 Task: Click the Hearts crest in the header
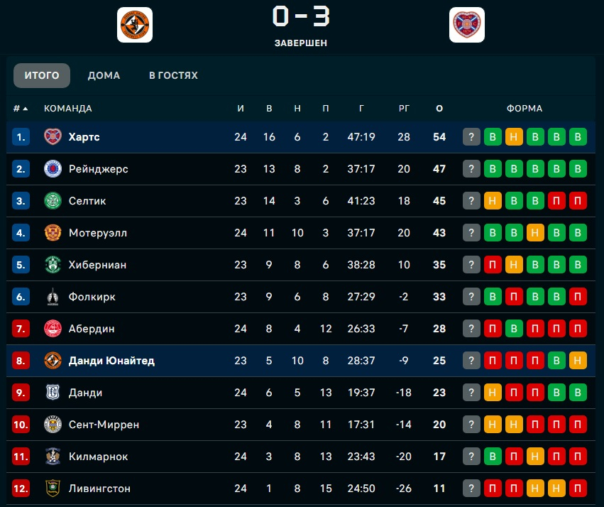coord(467,25)
